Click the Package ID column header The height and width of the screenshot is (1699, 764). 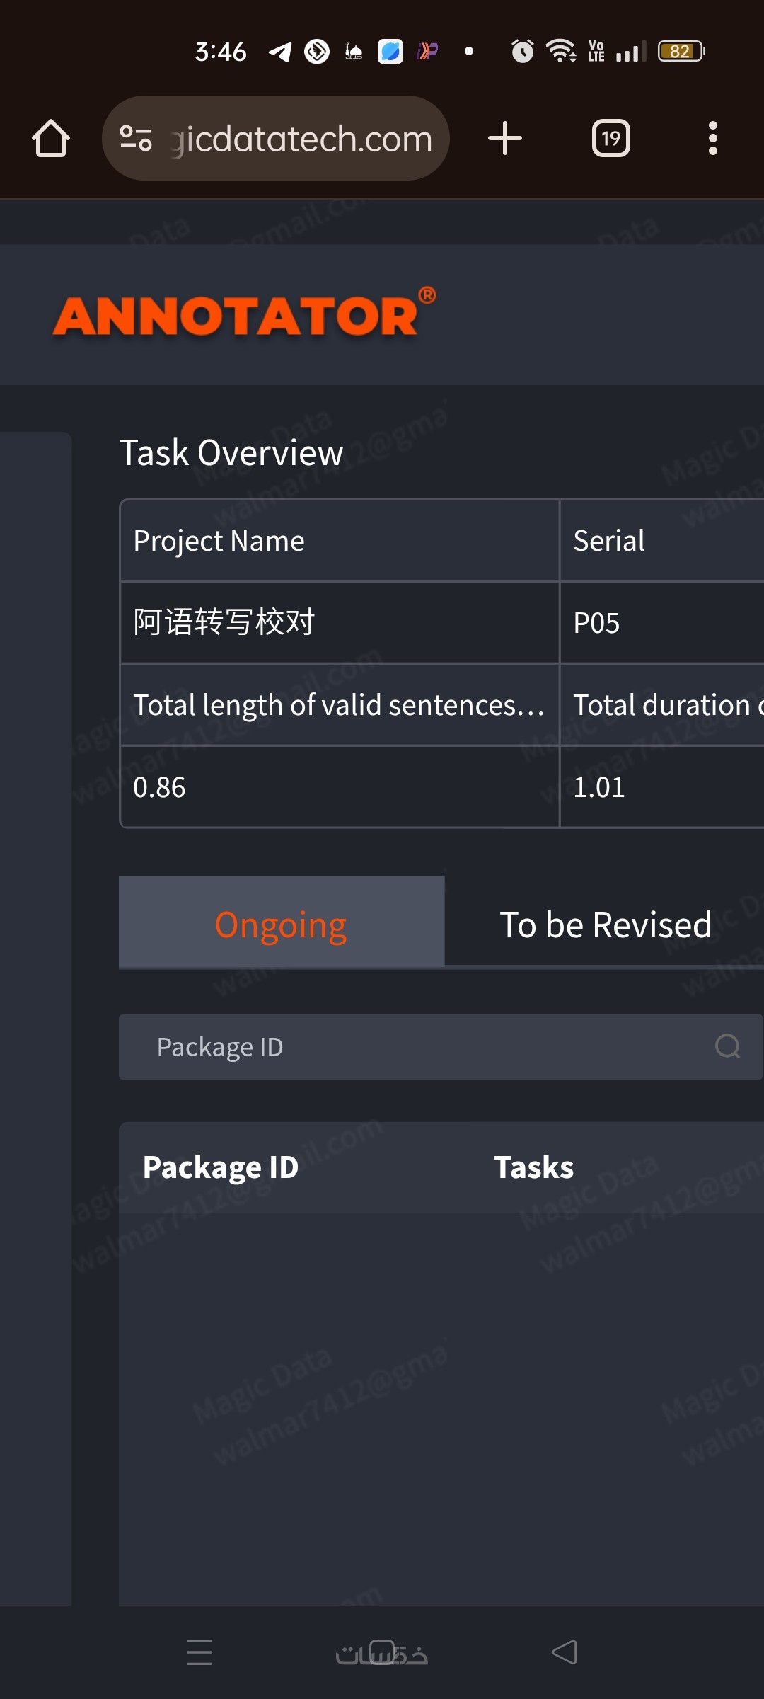tap(221, 1167)
